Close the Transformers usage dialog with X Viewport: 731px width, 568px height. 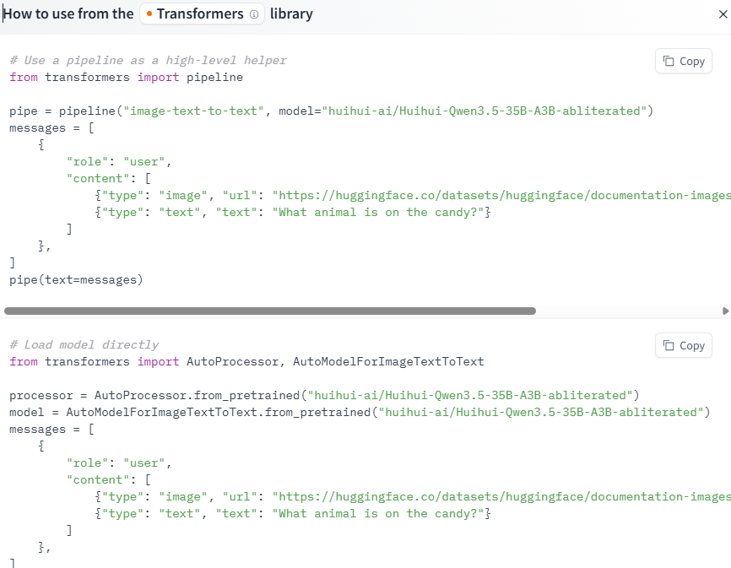click(x=723, y=14)
